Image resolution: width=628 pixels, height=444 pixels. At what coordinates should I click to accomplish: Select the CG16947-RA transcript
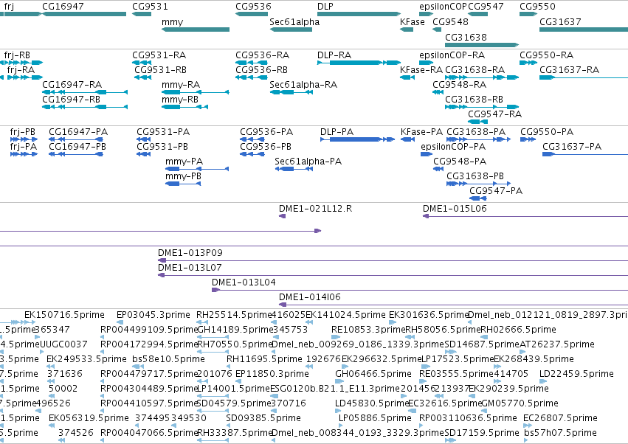(85, 92)
